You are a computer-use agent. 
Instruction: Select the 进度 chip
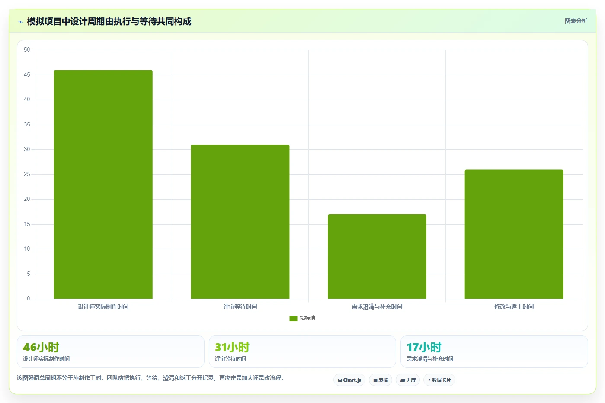[x=408, y=380]
